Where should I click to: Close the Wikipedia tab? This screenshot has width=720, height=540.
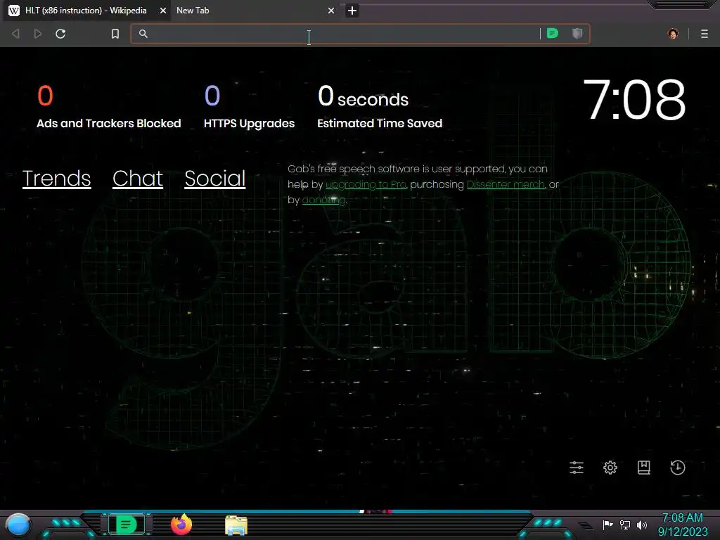(163, 11)
